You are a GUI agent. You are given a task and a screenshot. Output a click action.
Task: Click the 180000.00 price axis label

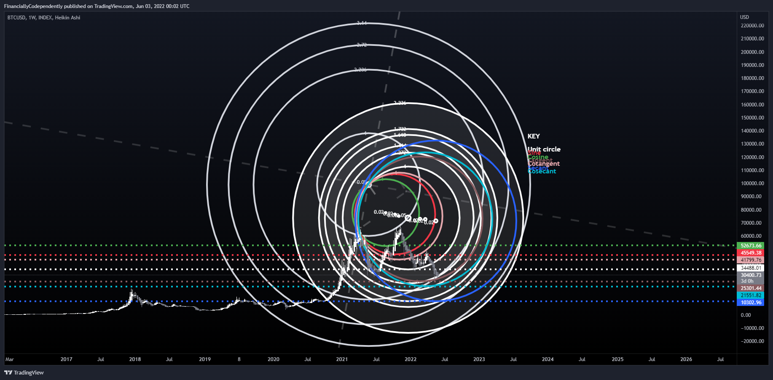(752, 78)
